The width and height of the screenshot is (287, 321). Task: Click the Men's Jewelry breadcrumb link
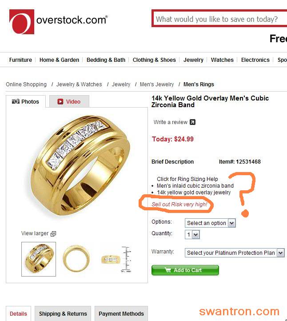tap(157, 84)
